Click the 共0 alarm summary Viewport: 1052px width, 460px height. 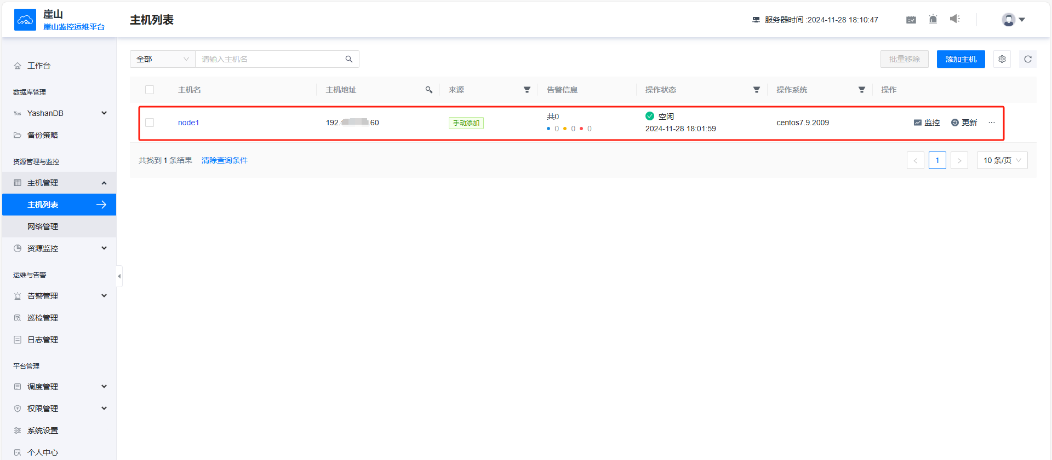pyautogui.click(x=553, y=117)
